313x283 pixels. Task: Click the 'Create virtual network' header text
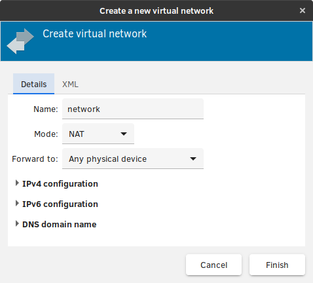94,34
